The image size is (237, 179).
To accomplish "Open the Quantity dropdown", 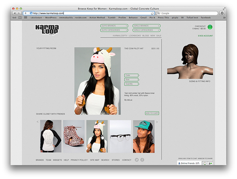I will tap(132, 84).
